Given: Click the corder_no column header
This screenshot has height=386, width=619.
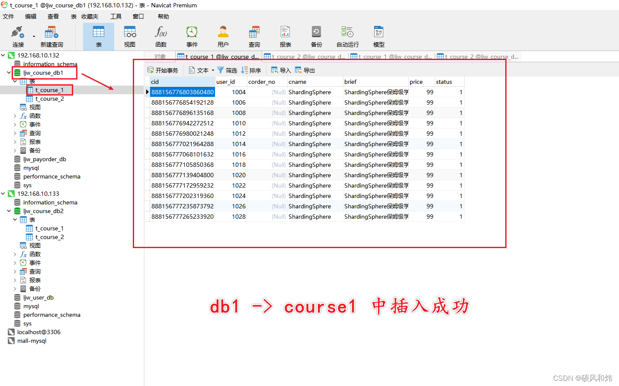Looking at the screenshot, I should pos(267,82).
